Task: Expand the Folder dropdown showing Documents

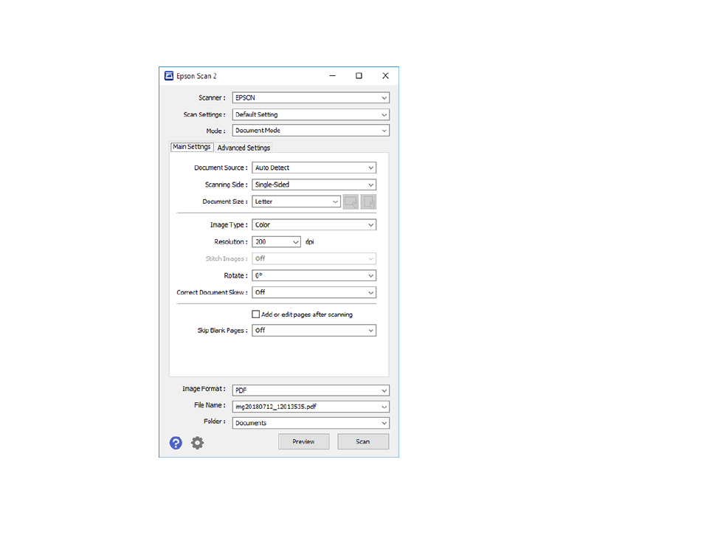Action: [311, 423]
